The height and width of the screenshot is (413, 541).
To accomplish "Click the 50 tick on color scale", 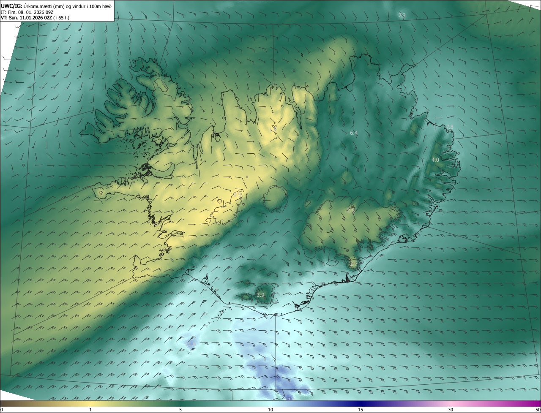I will click(x=538, y=410).
